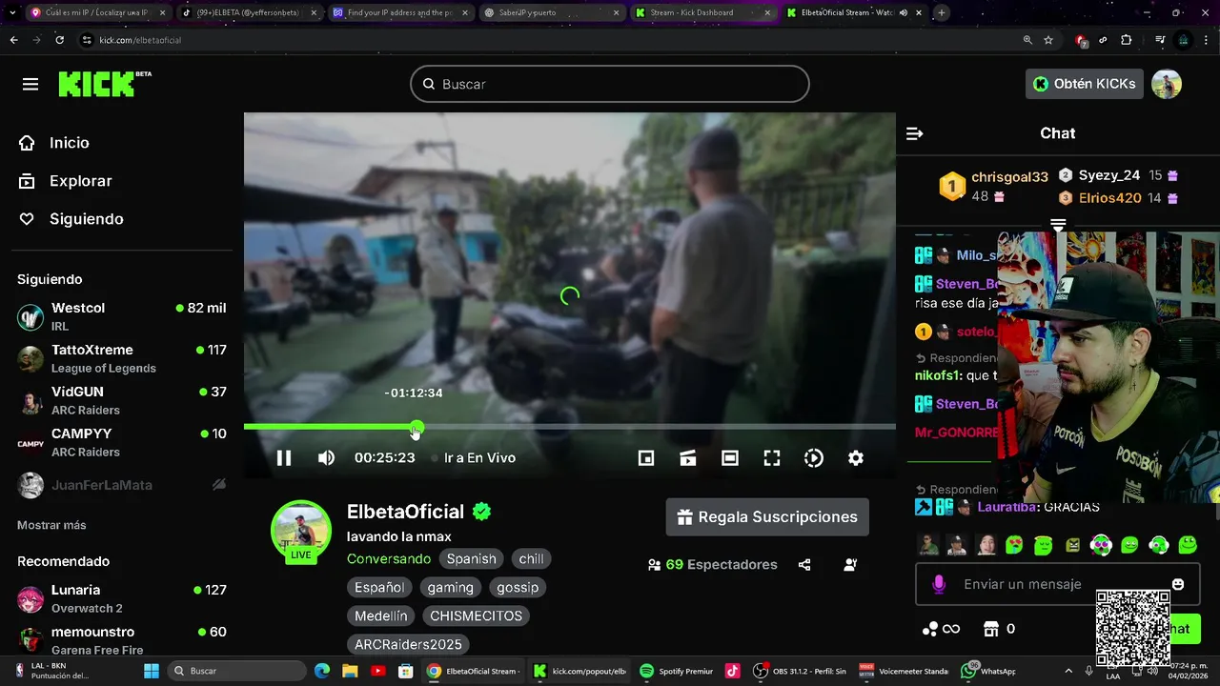Open Explorar in the sidebar
The height and width of the screenshot is (686, 1220).
pyautogui.click(x=66, y=181)
